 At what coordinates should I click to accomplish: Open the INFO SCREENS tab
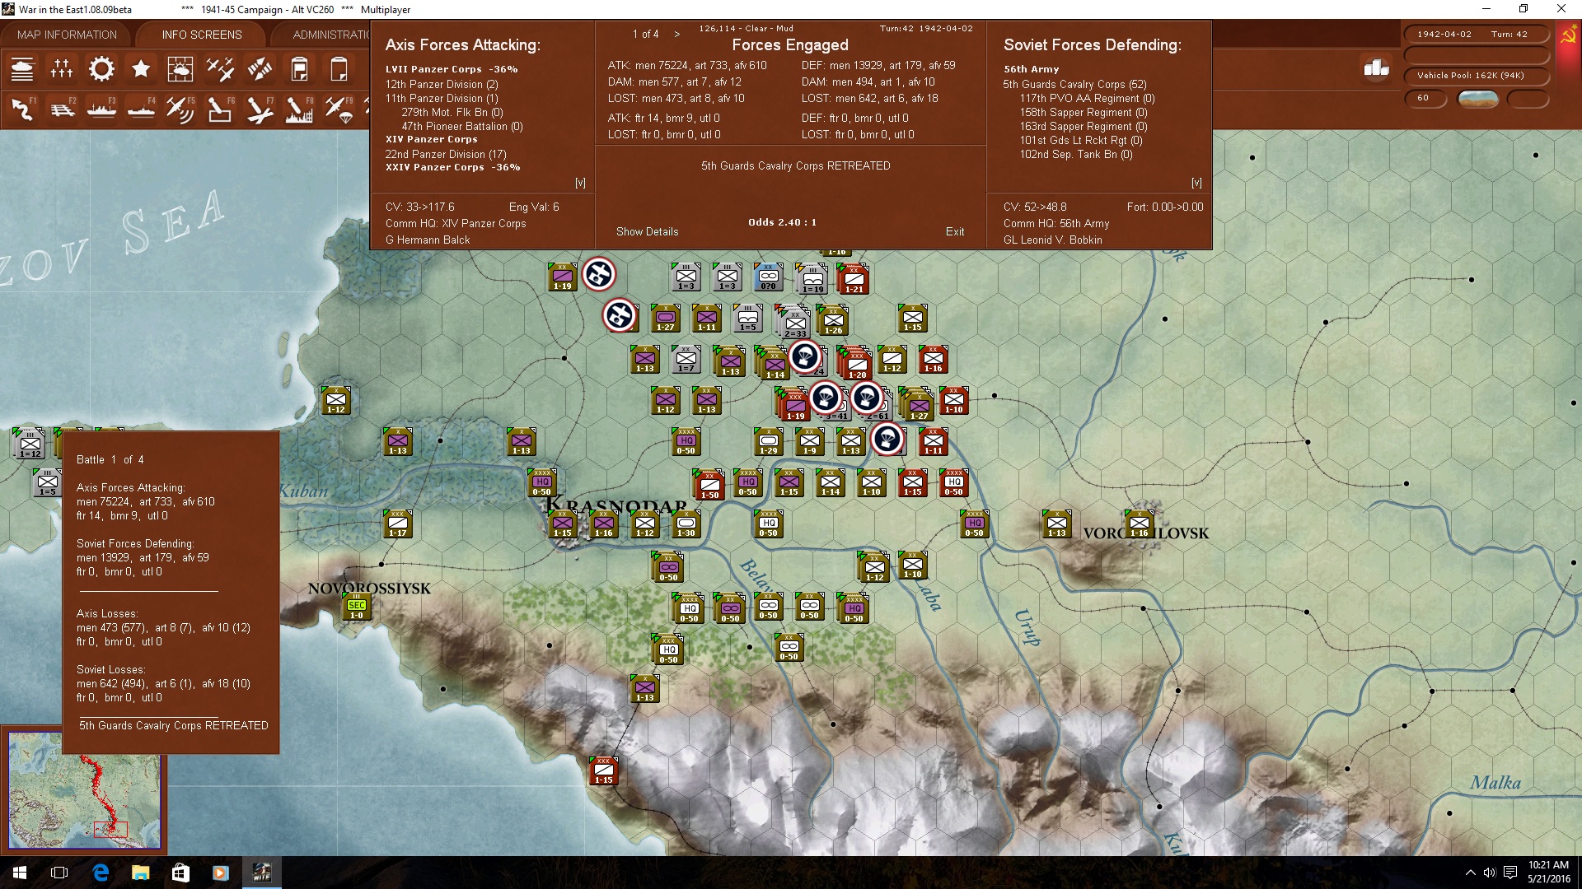click(200, 35)
